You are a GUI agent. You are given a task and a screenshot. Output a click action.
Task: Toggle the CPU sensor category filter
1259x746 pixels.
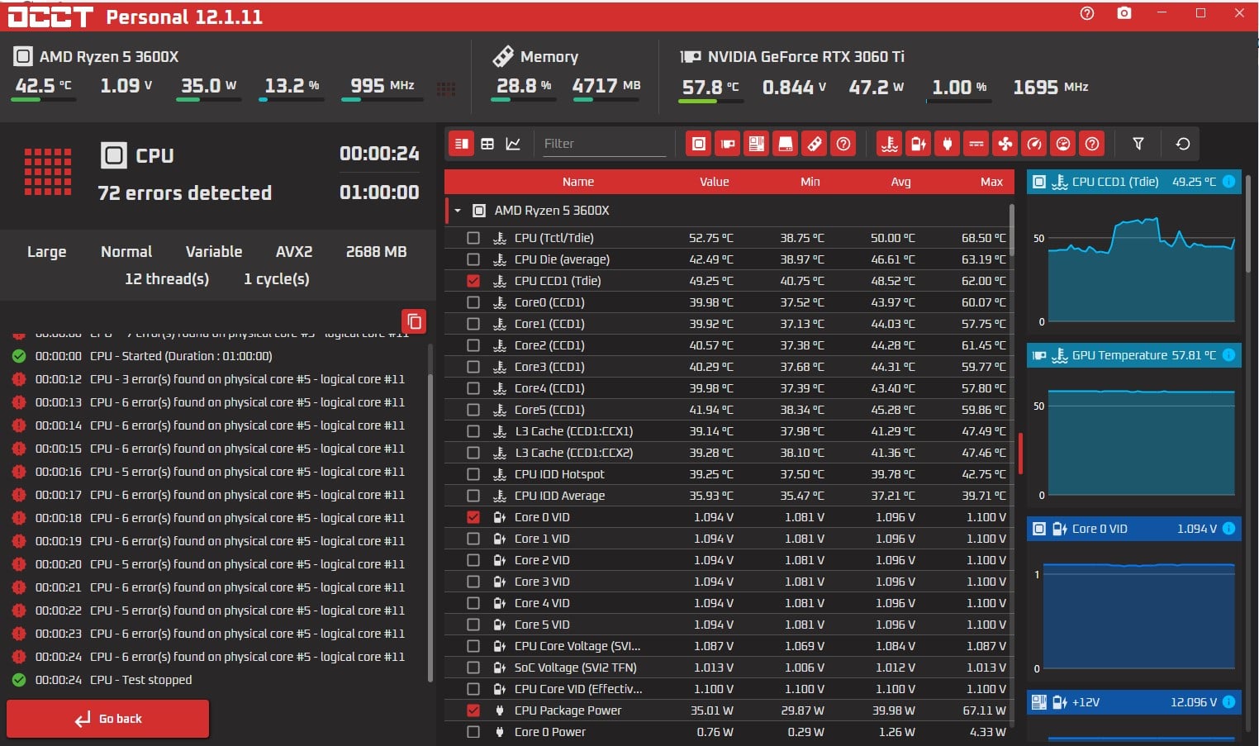[x=699, y=144]
